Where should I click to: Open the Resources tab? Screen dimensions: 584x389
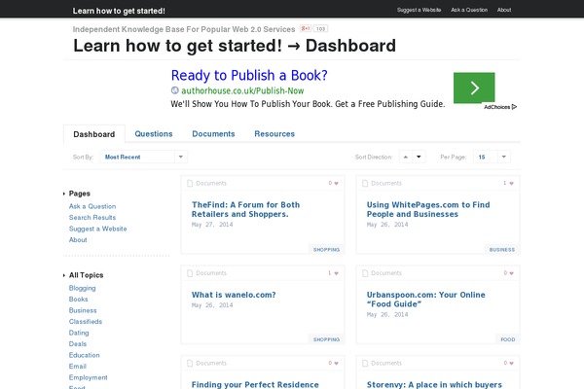tap(274, 134)
